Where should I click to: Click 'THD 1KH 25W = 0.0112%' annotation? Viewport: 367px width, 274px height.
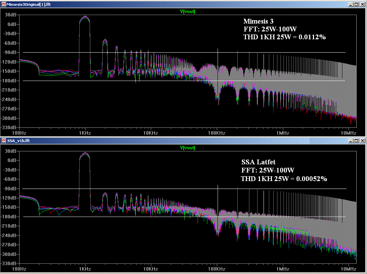coord(284,37)
